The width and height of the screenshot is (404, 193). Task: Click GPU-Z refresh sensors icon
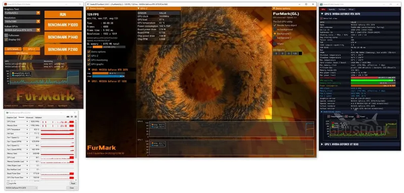pos(71,117)
